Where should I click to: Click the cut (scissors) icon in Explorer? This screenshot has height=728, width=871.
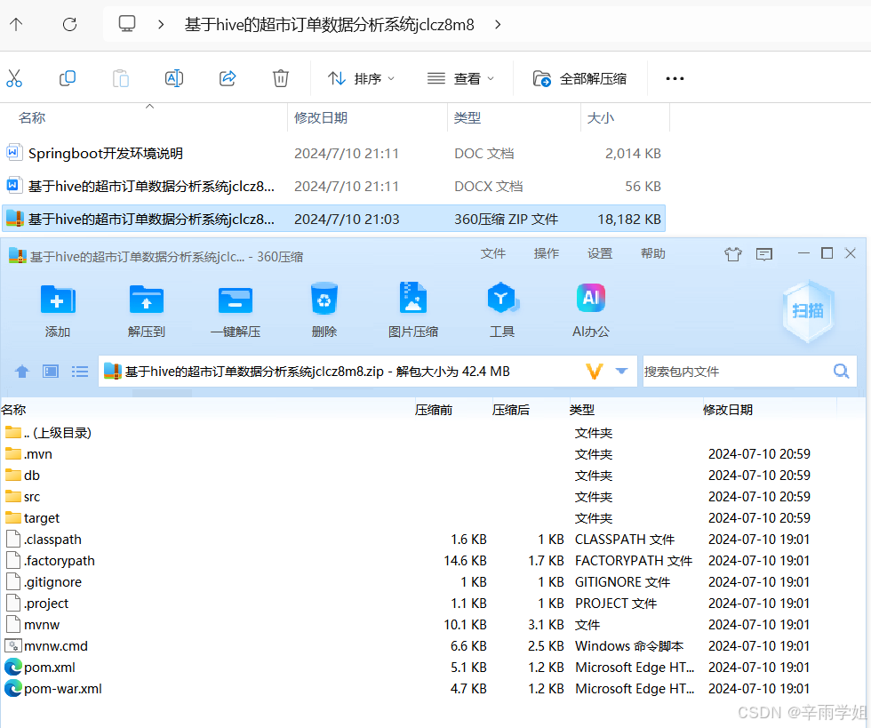(14, 78)
